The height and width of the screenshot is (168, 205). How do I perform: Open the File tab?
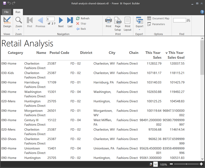[6, 12]
